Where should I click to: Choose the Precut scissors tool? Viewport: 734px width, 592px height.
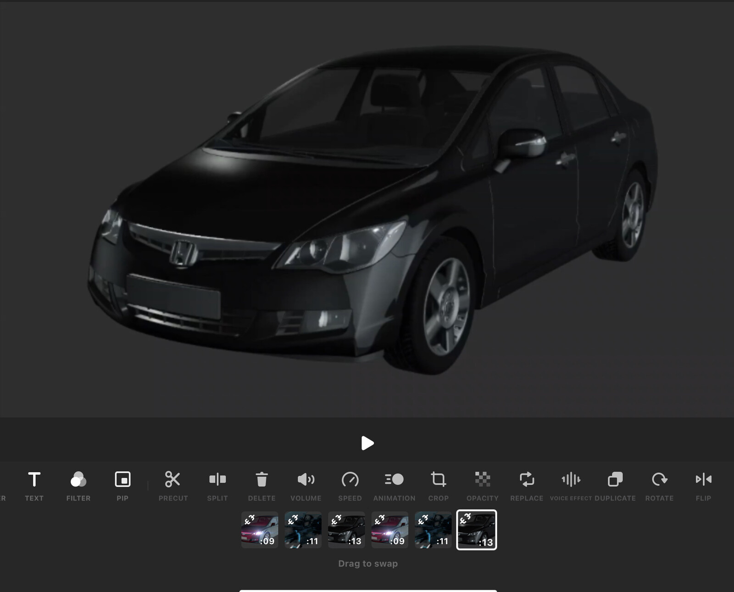tap(173, 486)
